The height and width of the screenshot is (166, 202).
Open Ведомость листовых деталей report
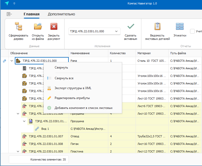click(157, 27)
